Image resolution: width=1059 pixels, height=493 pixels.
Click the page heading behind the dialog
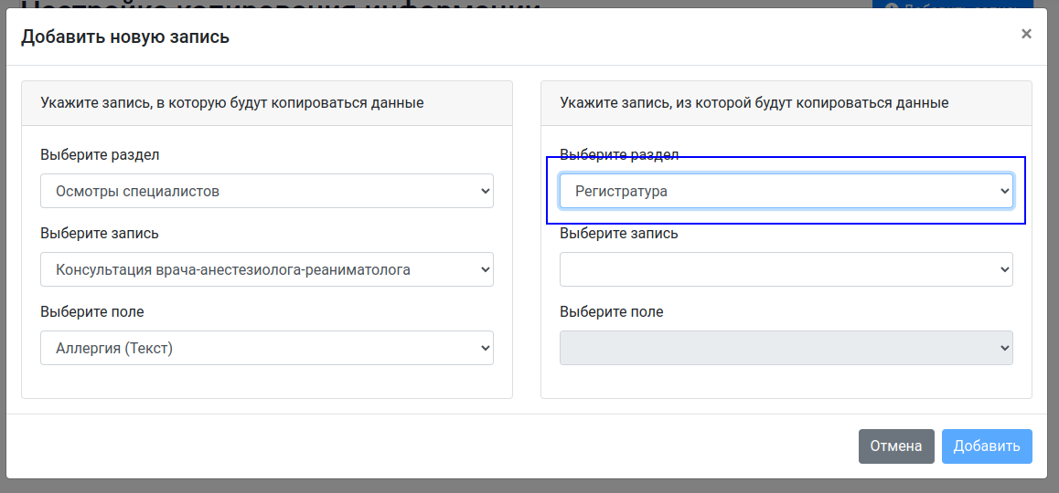click(x=274, y=5)
